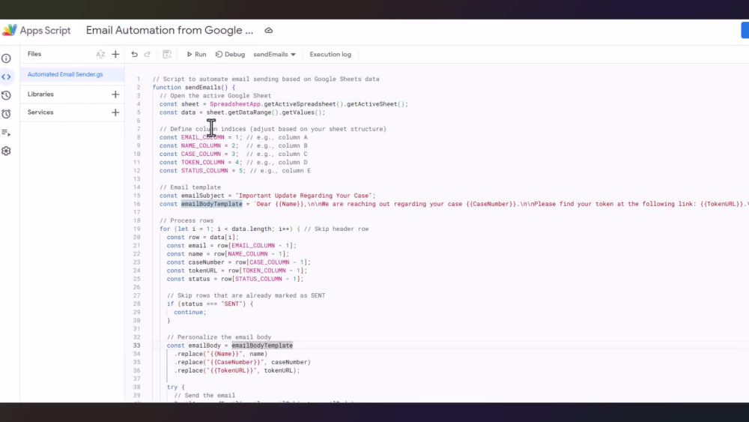Sort files alphabetically with AZ icon
Screen dimensions: 749x422
(x=100, y=54)
